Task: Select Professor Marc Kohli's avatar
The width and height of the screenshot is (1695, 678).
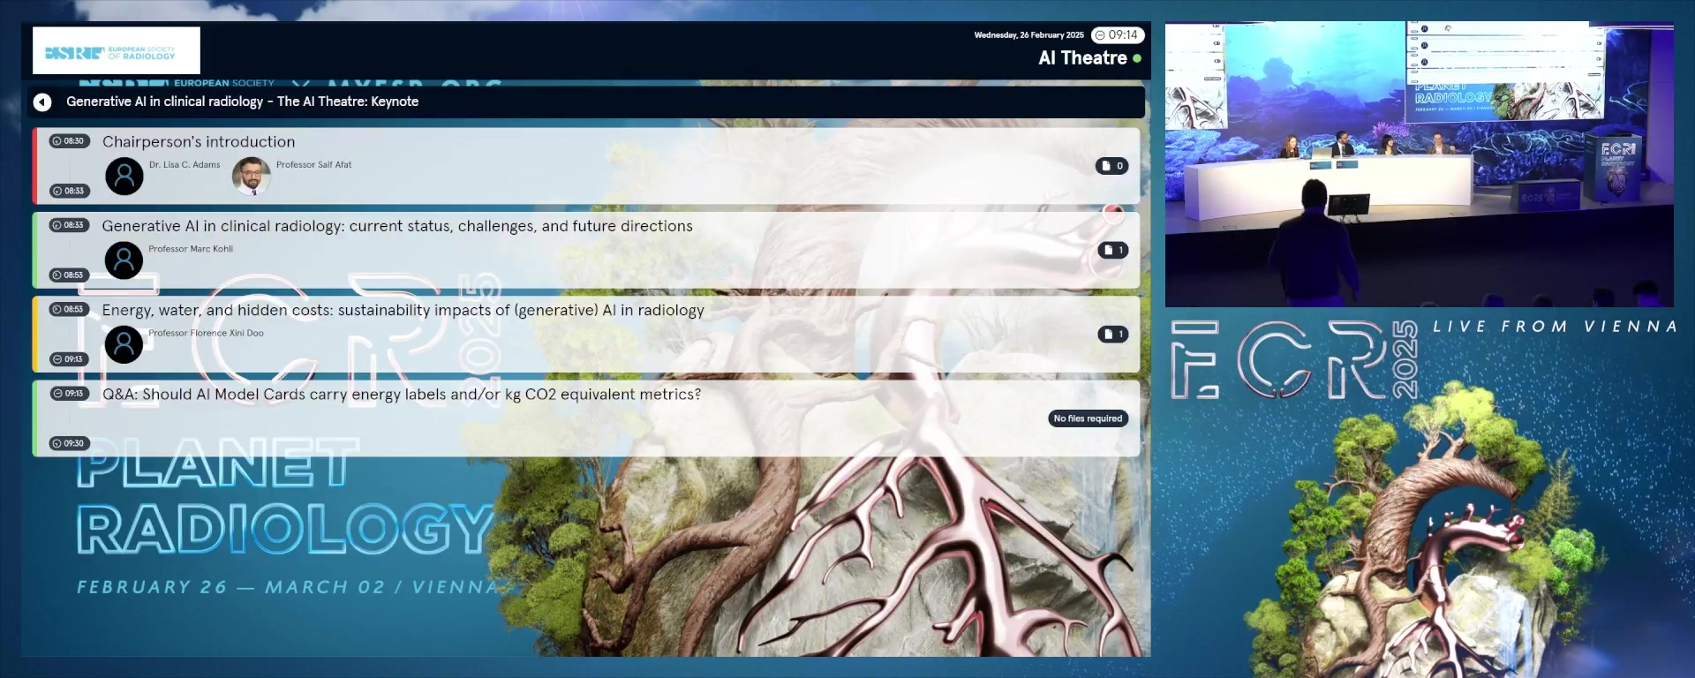Action: point(124,260)
